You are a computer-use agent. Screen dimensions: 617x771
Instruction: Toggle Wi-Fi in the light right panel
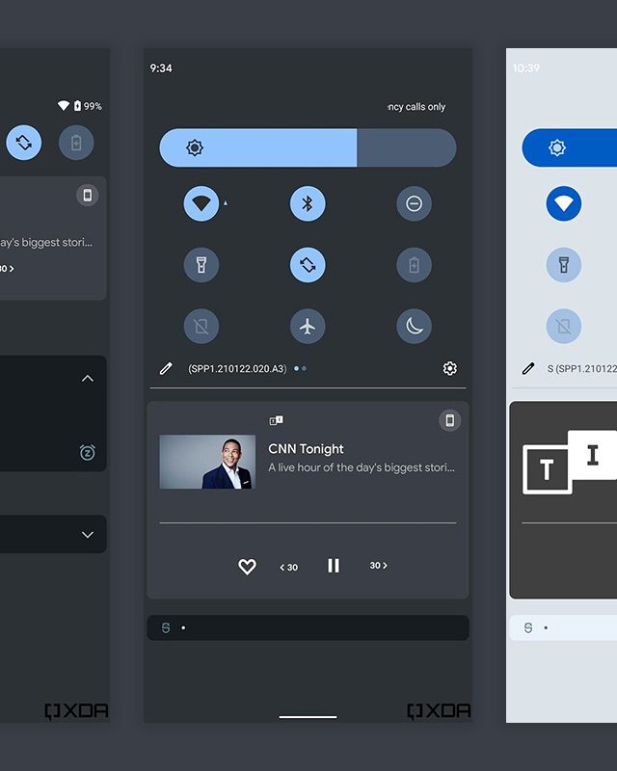click(564, 203)
